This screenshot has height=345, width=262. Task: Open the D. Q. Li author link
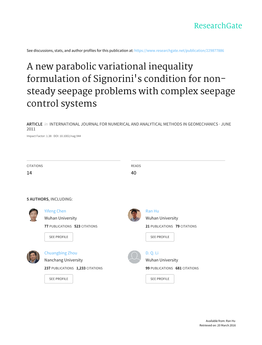point(152,253)
